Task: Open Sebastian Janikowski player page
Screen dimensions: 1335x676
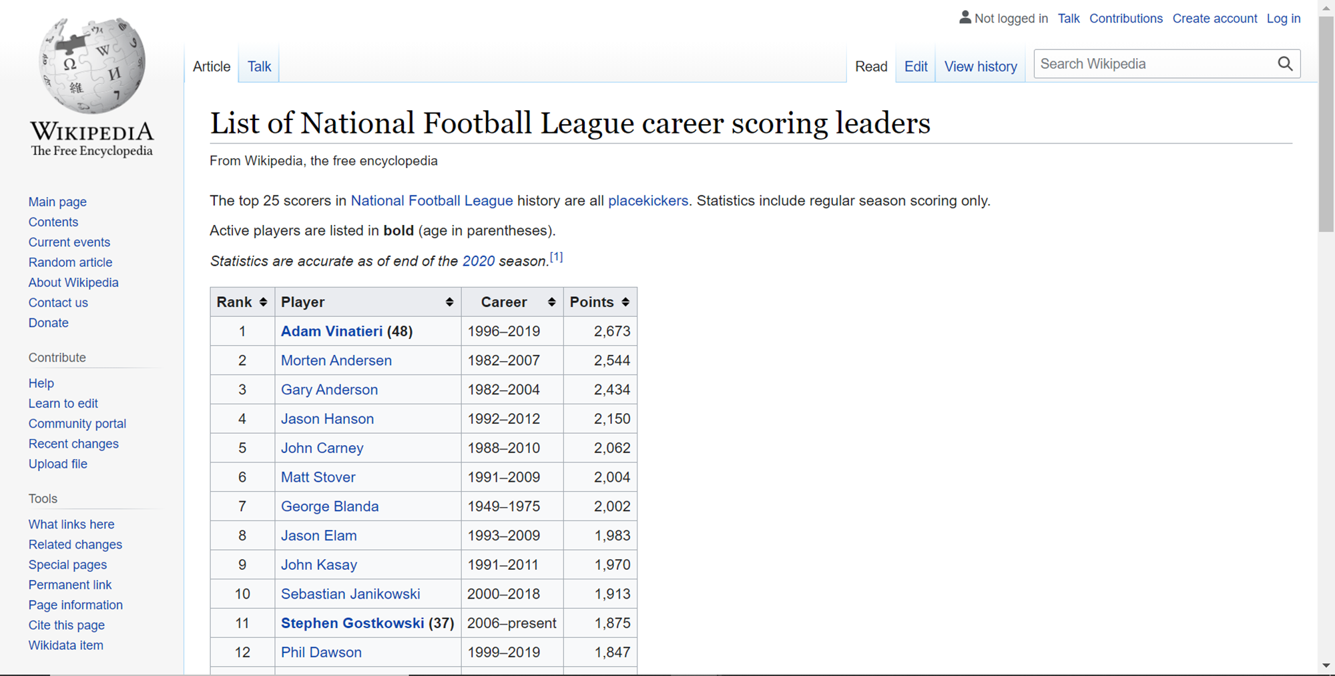Action: [350, 594]
